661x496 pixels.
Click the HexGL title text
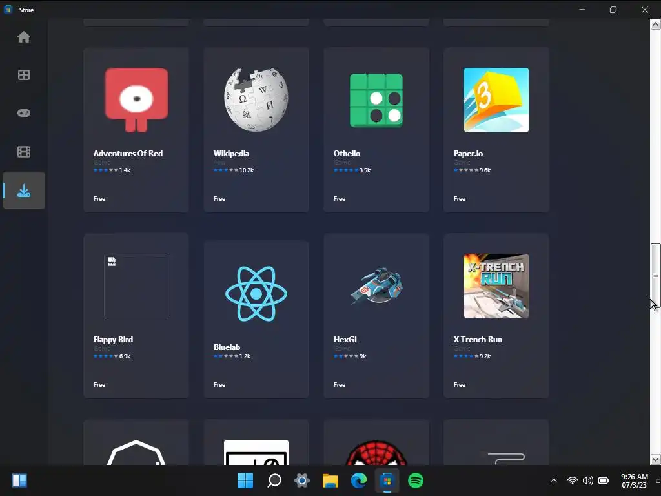point(346,340)
